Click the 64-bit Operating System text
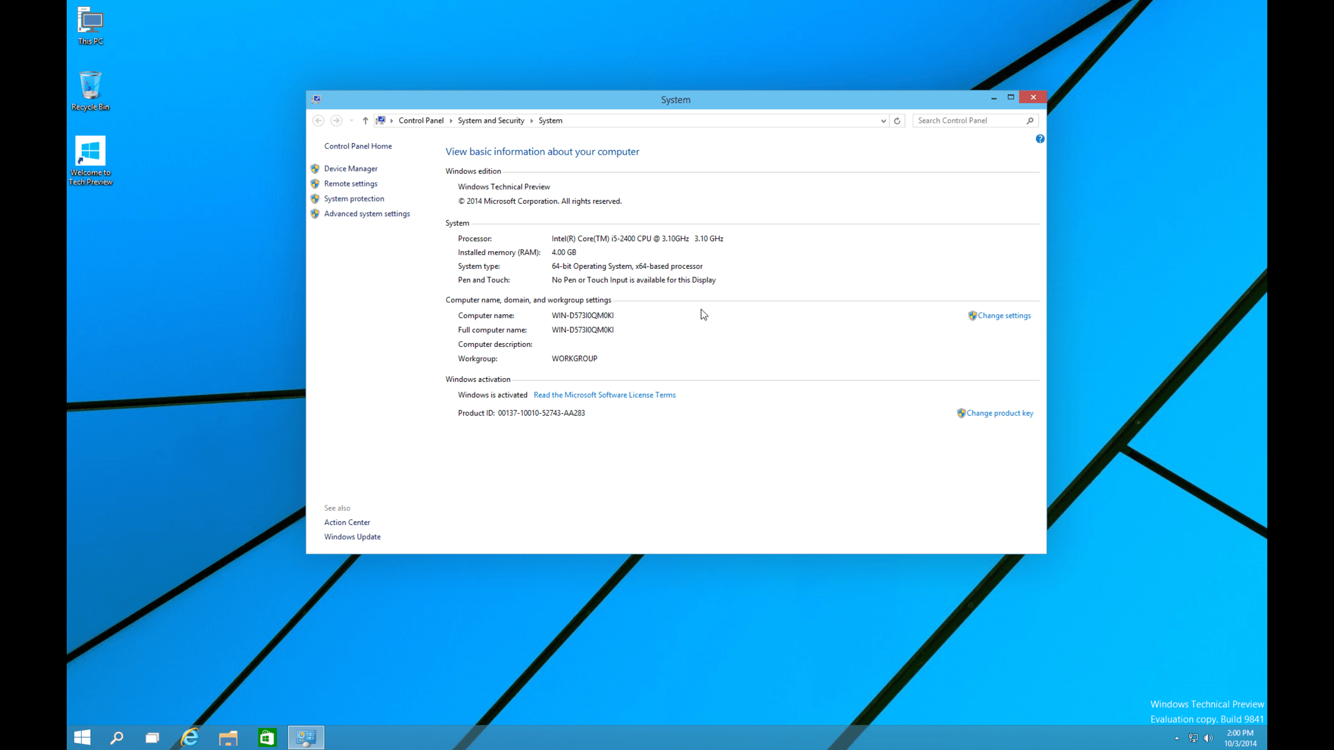 [627, 266]
